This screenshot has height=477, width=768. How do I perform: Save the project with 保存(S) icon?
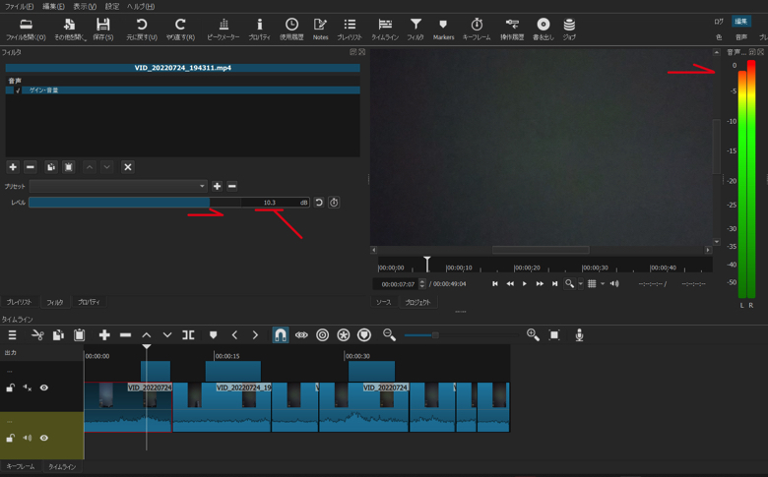102,29
